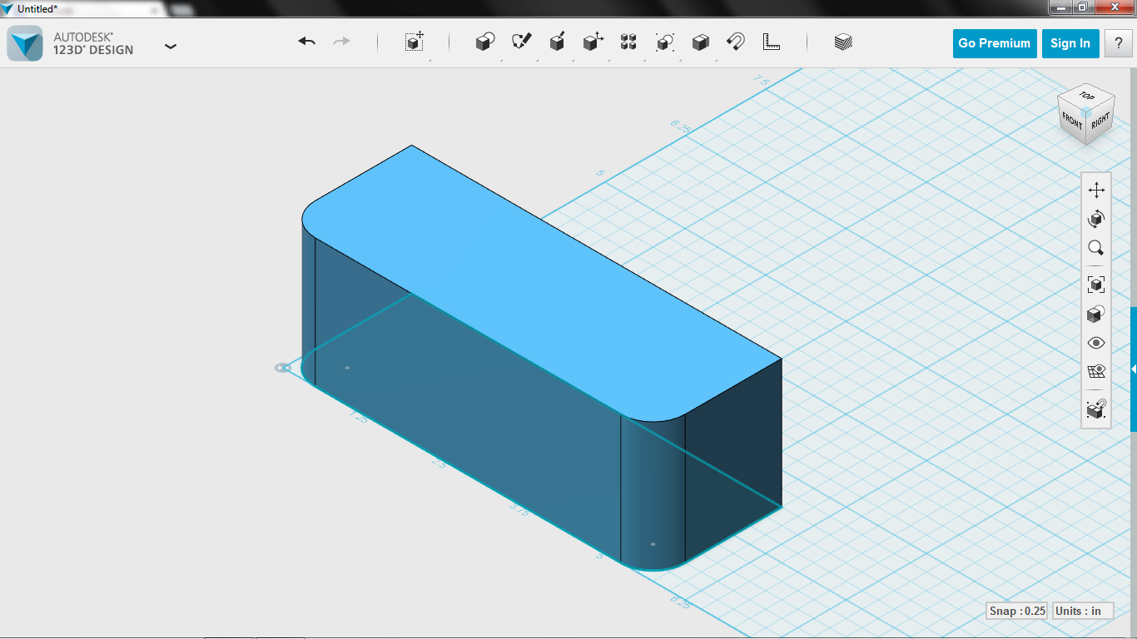Click the Go Premium button
Image resolution: width=1137 pixels, height=639 pixels.
pos(994,43)
